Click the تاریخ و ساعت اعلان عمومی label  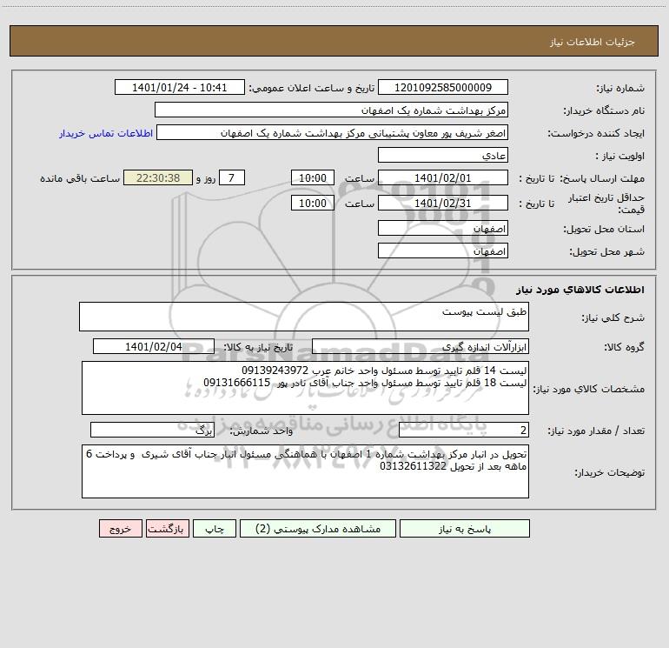click(311, 88)
